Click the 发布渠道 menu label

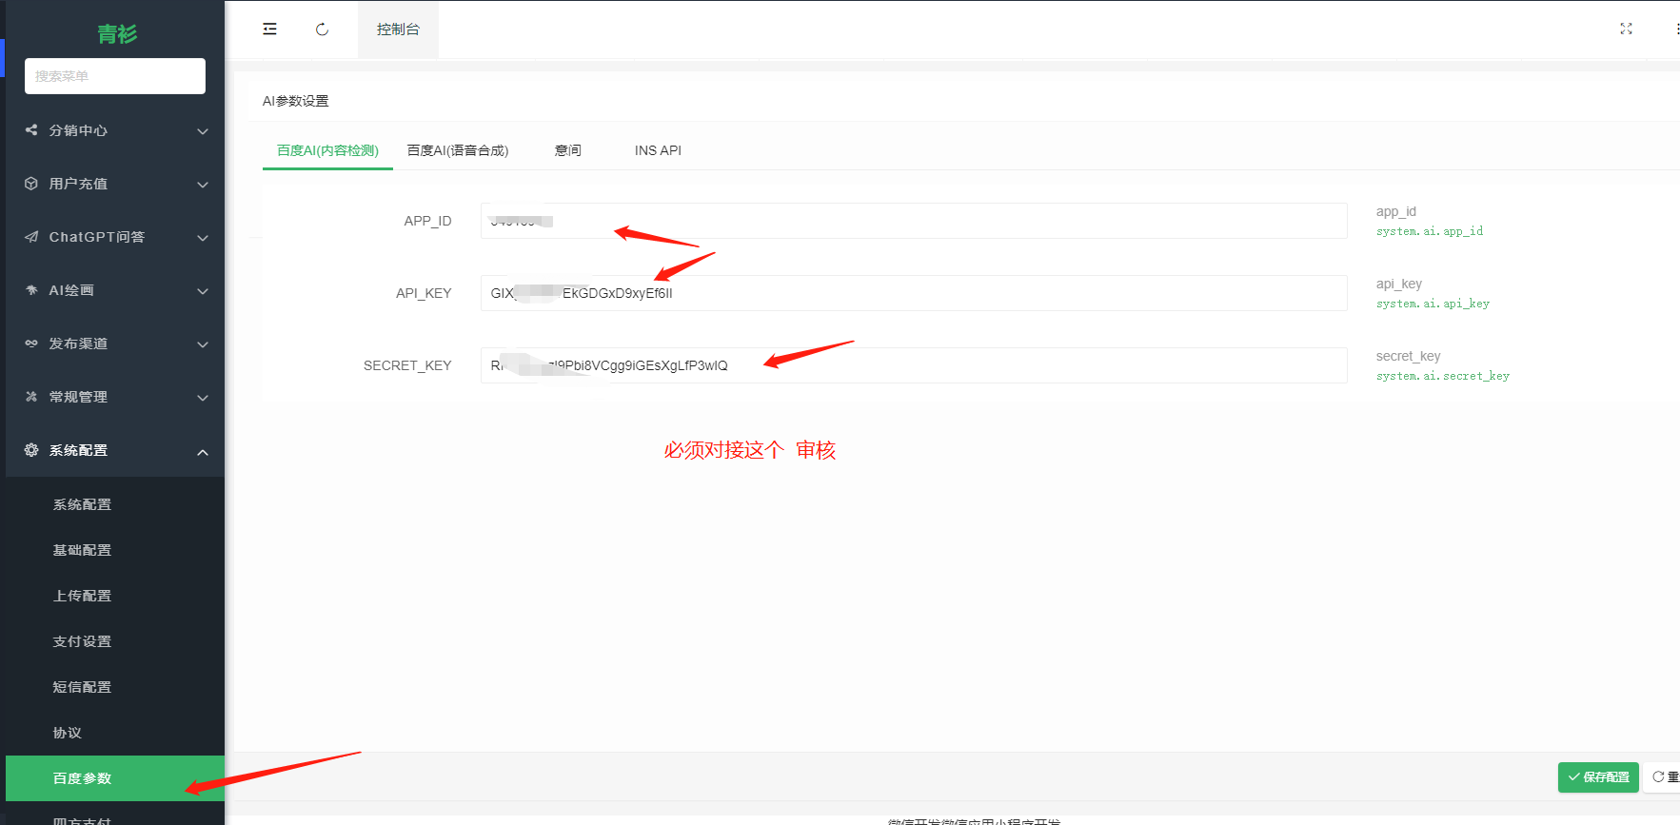tap(78, 344)
